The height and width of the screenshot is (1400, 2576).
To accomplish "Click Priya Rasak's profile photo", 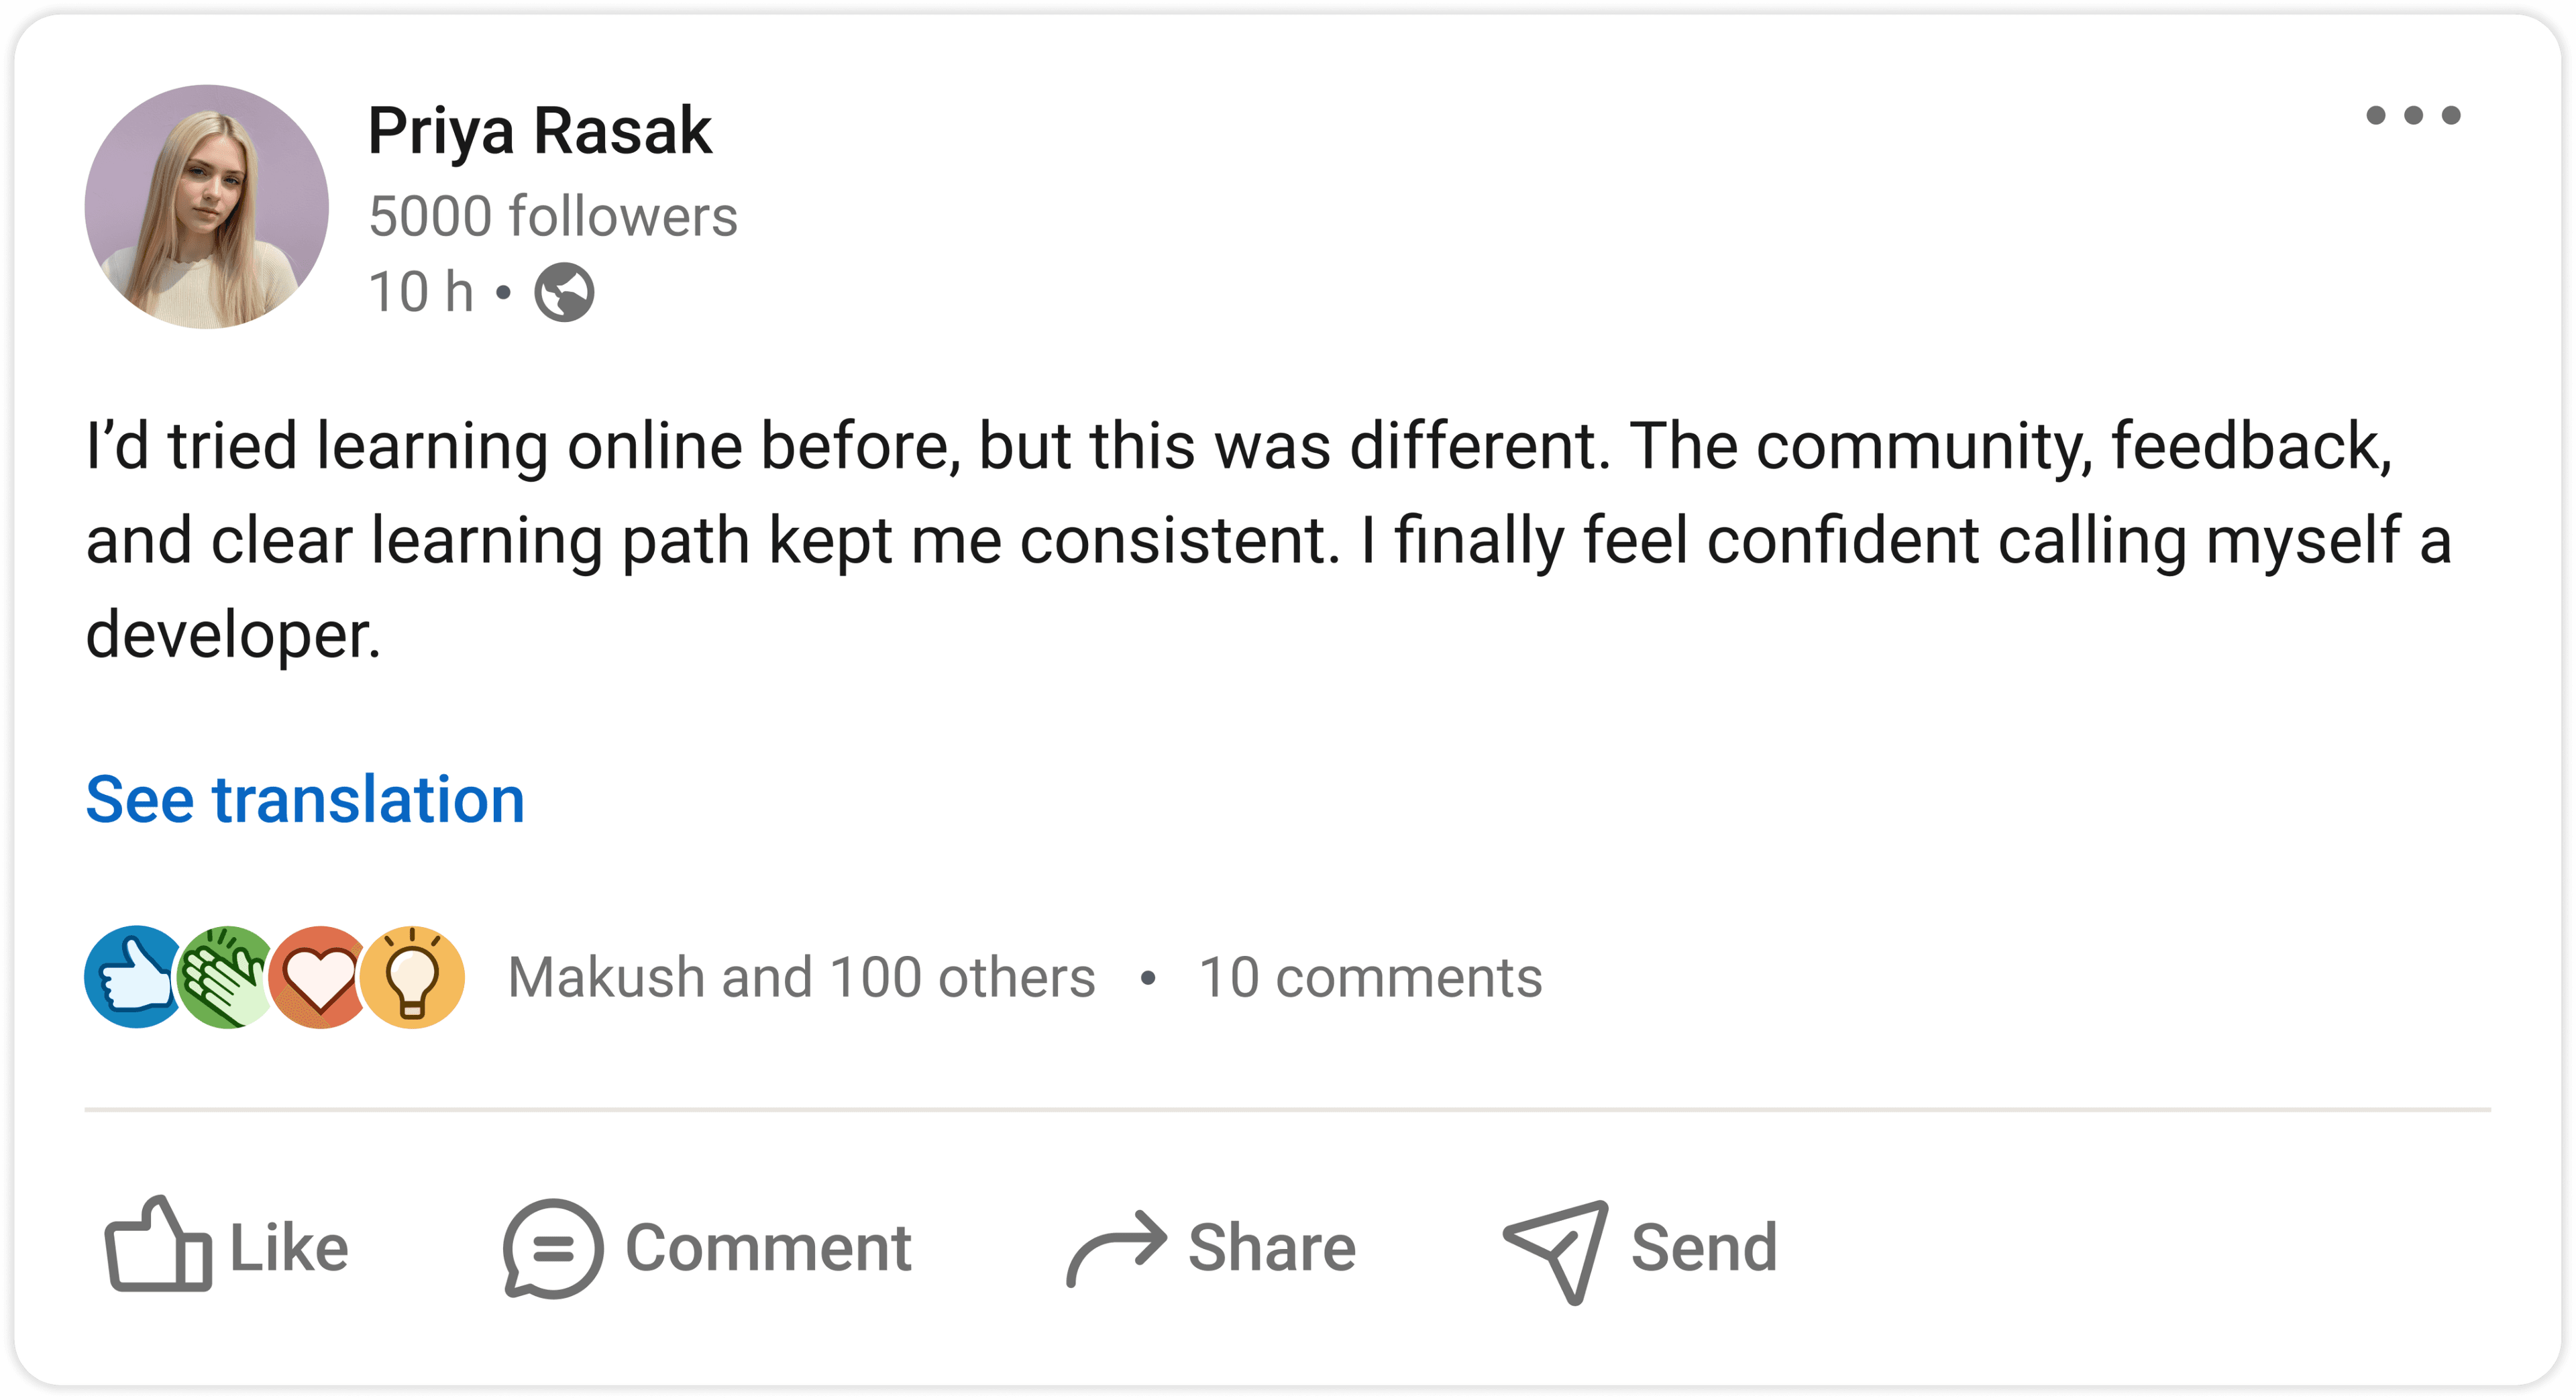I will click(207, 207).
